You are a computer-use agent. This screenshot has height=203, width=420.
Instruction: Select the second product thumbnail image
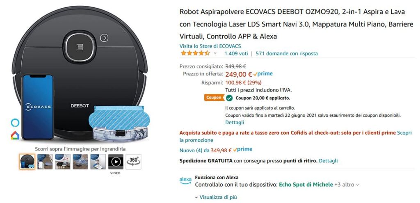(45, 162)
